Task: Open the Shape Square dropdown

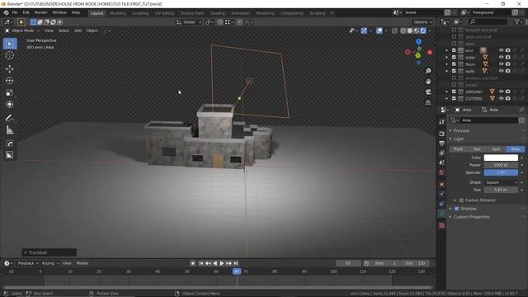Action: (x=501, y=182)
